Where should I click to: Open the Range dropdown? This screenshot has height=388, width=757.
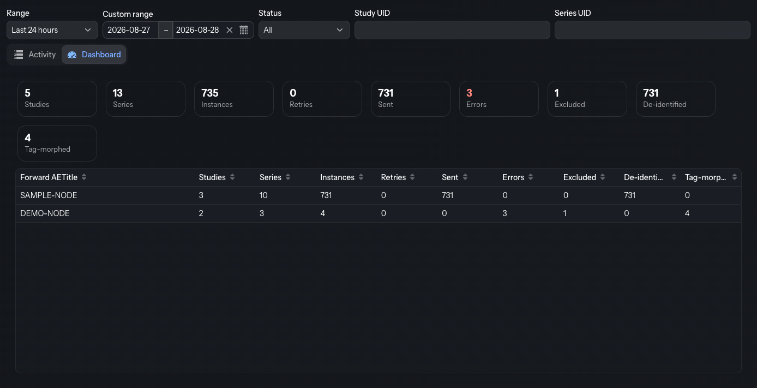tap(52, 30)
